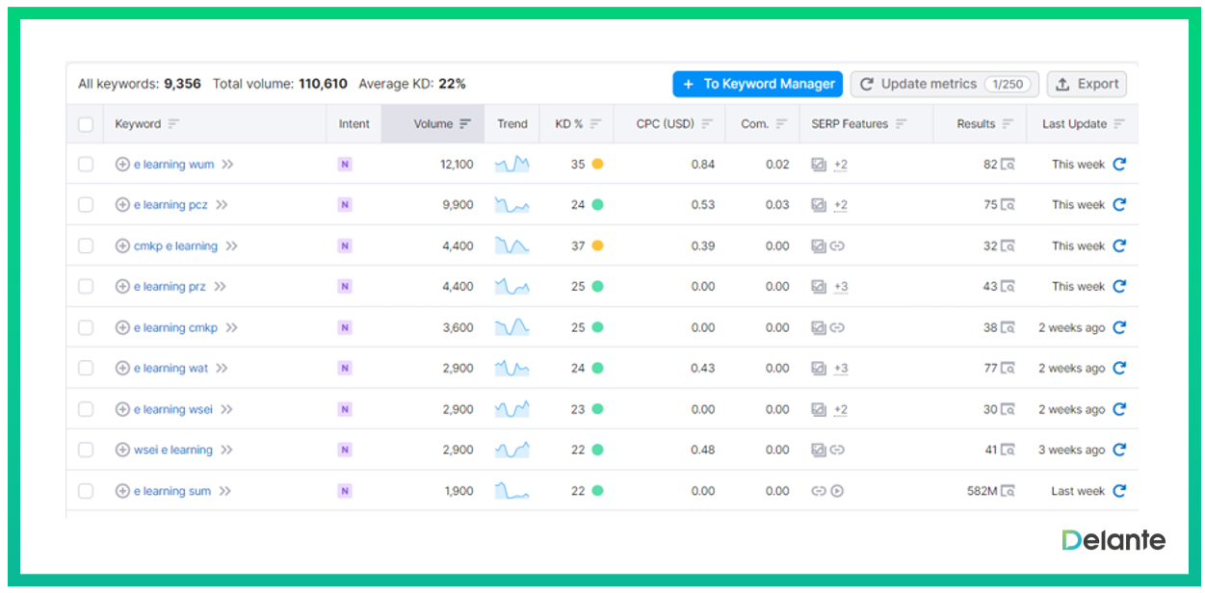The height and width of the screenshot is (593, 1205).
Task: Click refresh icon on e learning sum row
Action: (1119, 491)
